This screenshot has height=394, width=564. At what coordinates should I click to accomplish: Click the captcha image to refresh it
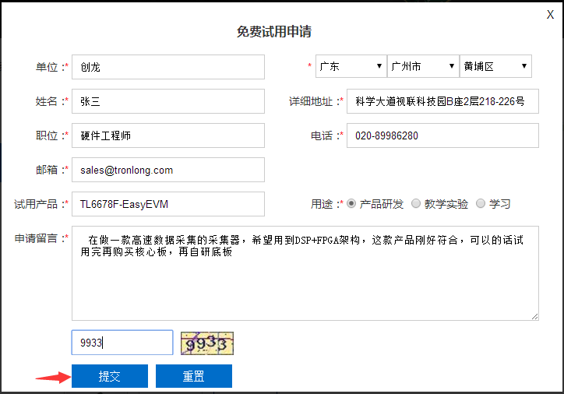pos(207,343)
